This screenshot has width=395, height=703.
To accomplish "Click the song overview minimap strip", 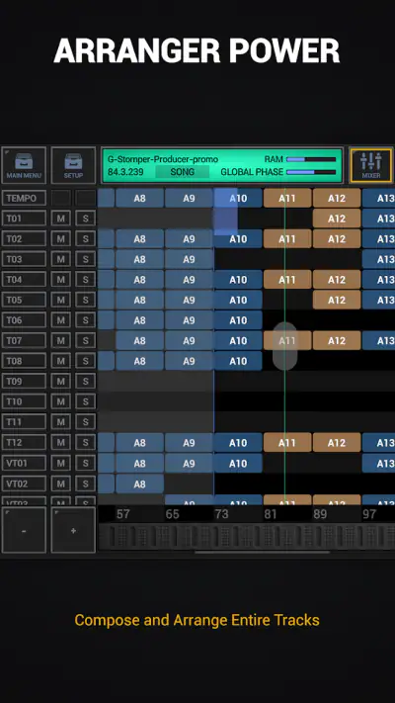I will [x=246, y=536].
